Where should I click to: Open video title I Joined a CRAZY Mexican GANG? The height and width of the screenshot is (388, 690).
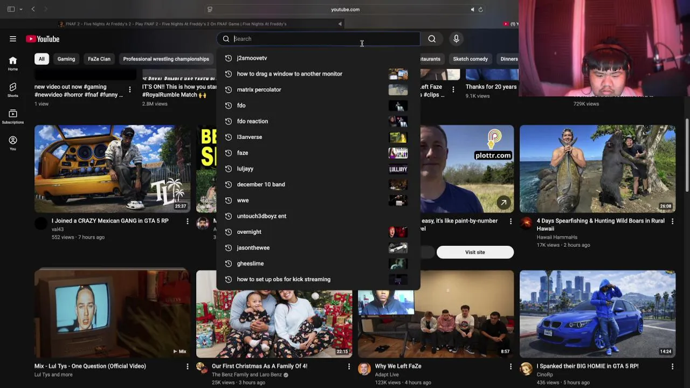pos(110,221)
